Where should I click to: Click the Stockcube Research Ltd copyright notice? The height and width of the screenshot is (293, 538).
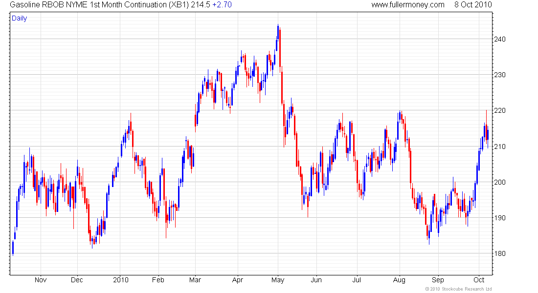(458, 289)
